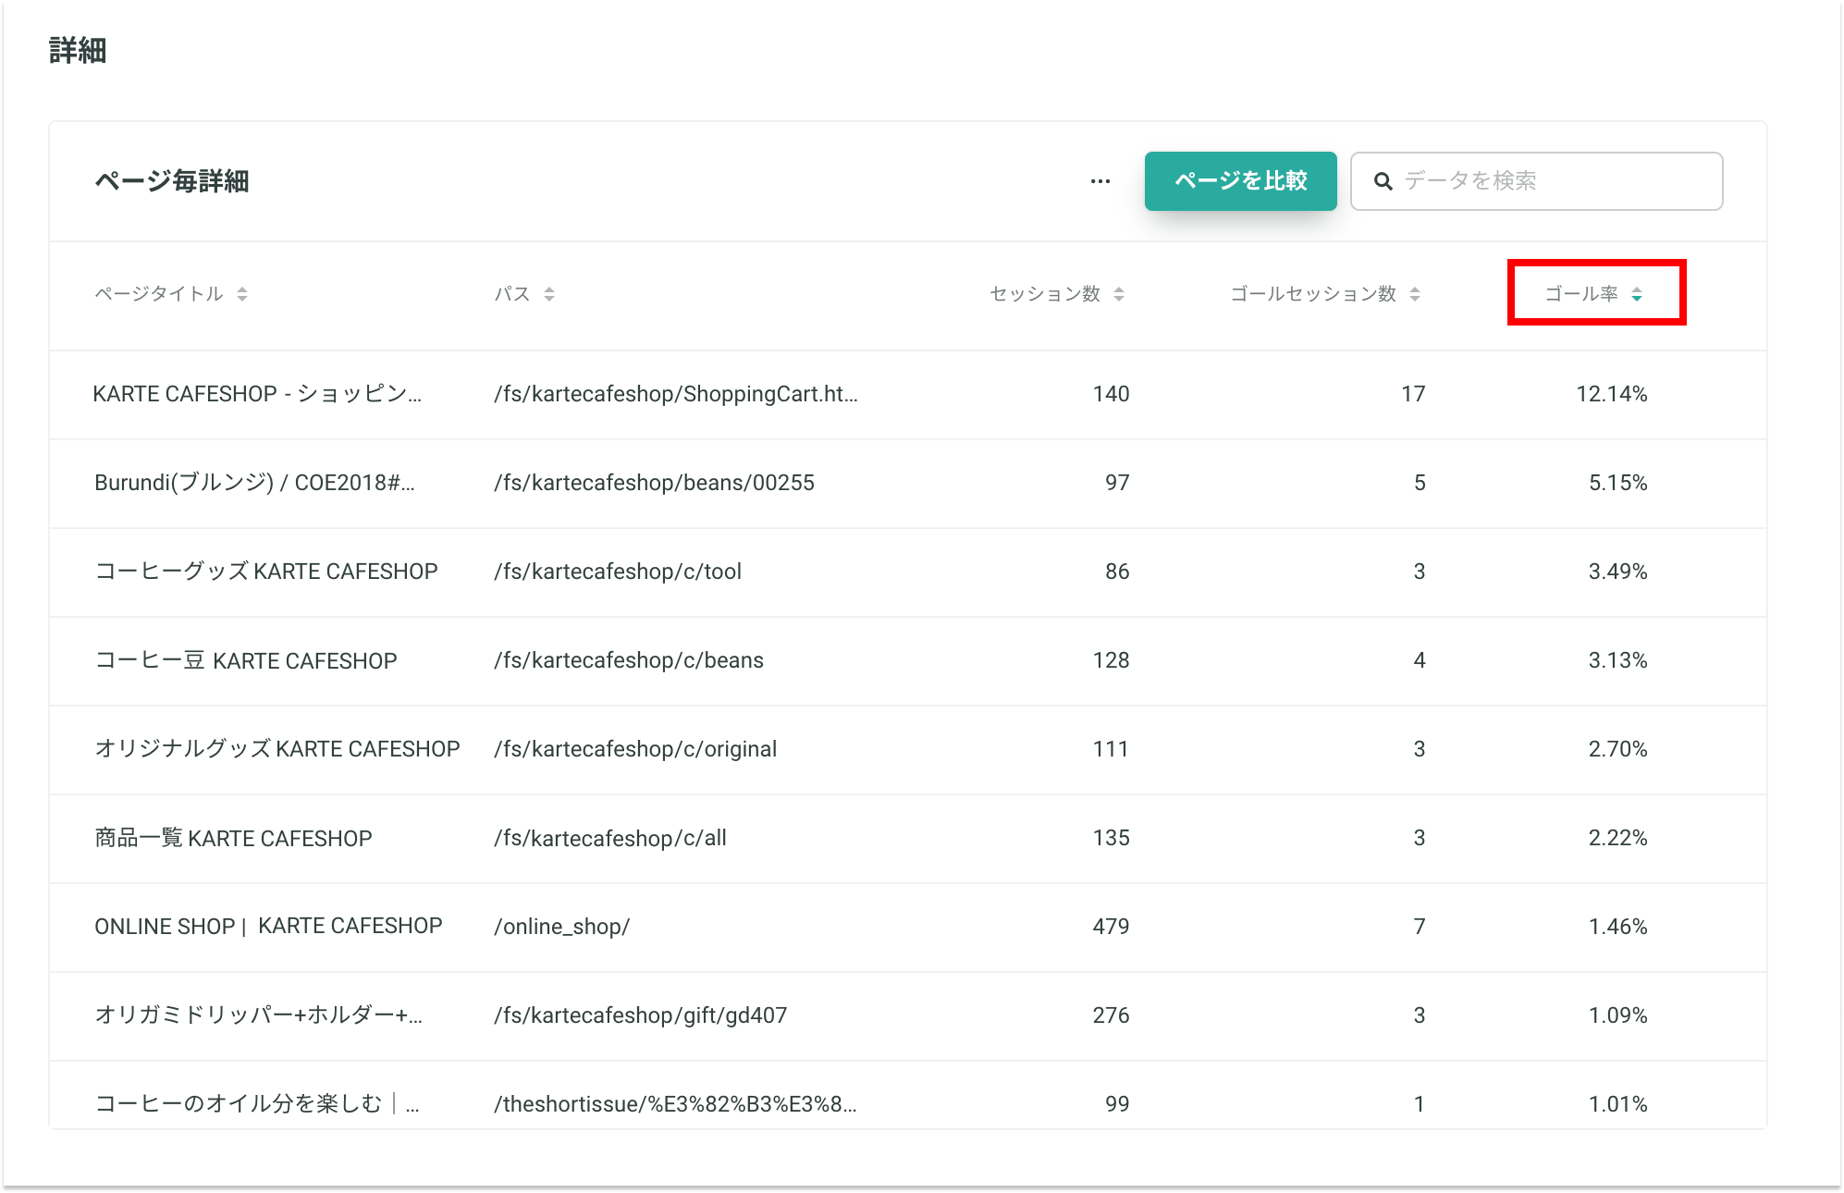Click the /fs/kartecafeshop/c/all path

point(610,838)
